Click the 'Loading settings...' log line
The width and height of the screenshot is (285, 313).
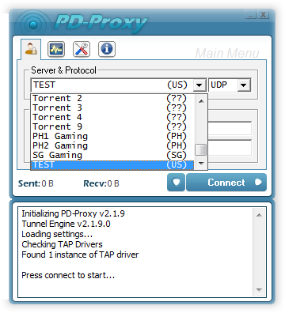click(x=57, y=234)
